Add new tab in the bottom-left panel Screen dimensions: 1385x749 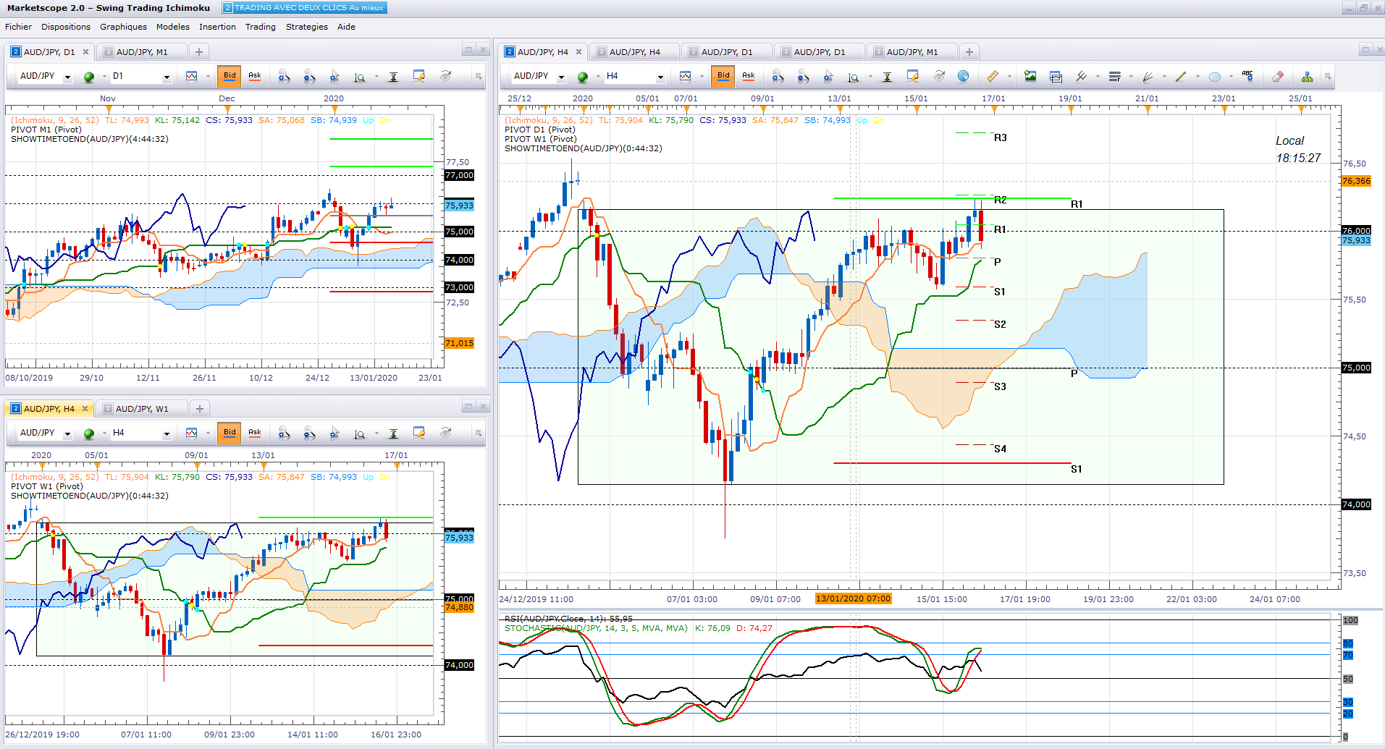200,409
